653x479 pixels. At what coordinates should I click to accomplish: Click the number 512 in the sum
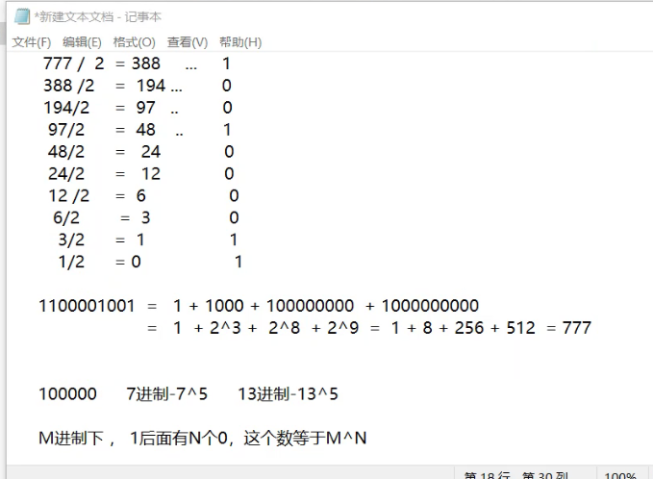coord(520,328)
